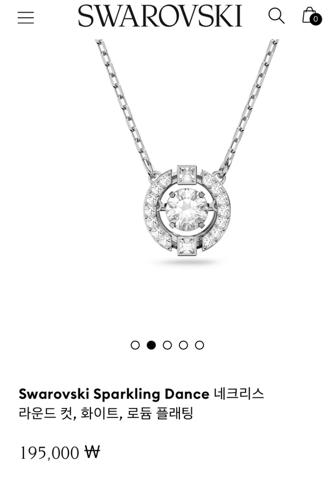Jump to the fourth product image dot

(184, 345)
